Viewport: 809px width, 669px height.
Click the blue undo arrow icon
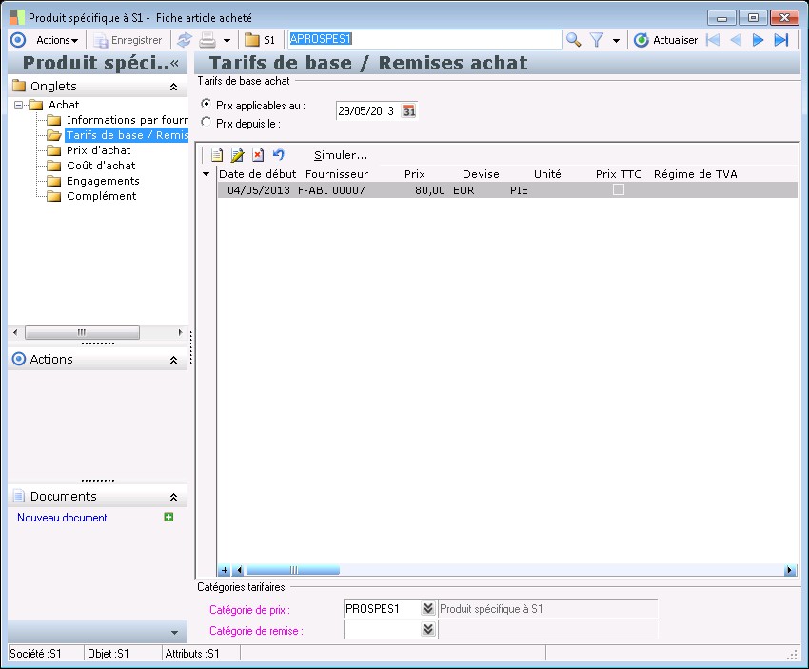pos(278,155)
